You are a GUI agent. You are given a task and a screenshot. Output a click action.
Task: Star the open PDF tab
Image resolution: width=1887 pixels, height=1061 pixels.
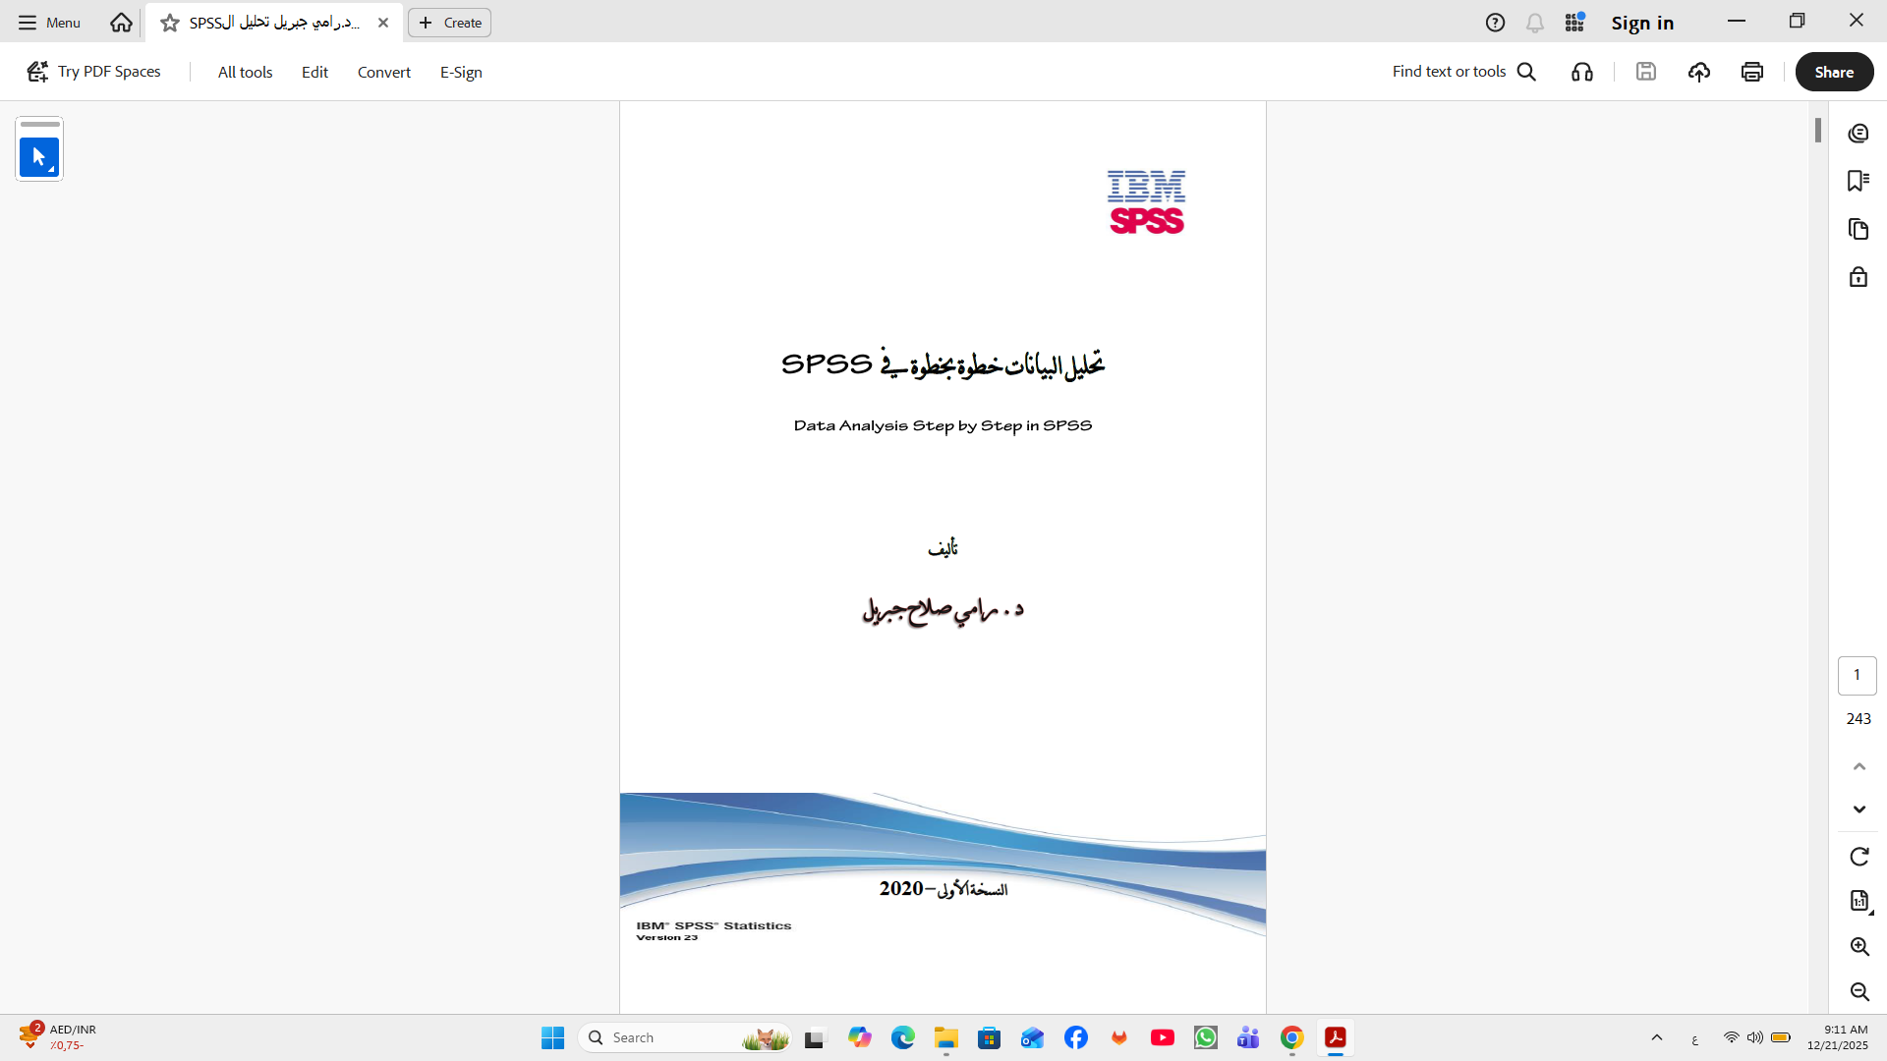pos(170,23)
